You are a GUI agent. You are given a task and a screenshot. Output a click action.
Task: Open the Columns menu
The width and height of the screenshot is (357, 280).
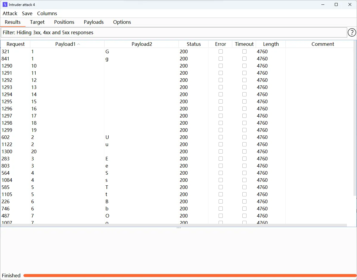[x=47, y=13]
